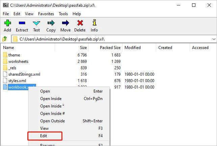
Task: Expand the address bar path dropdown
Action: (x=214, y=39)
